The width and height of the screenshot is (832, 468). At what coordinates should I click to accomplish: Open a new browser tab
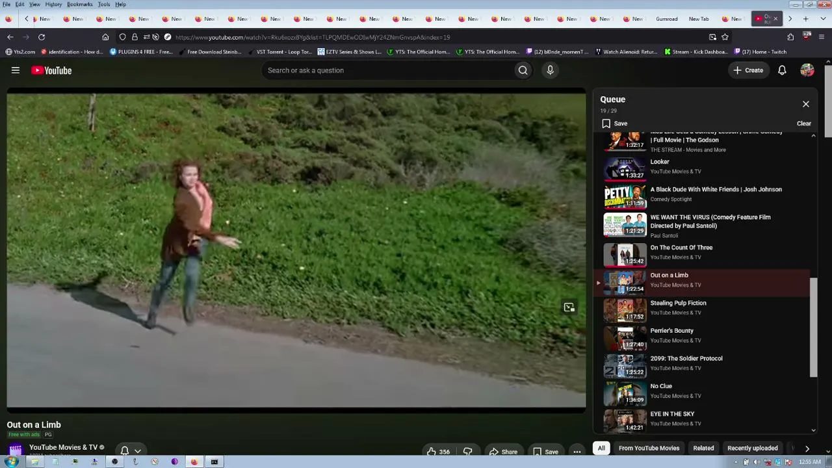(x=806, y=19)
